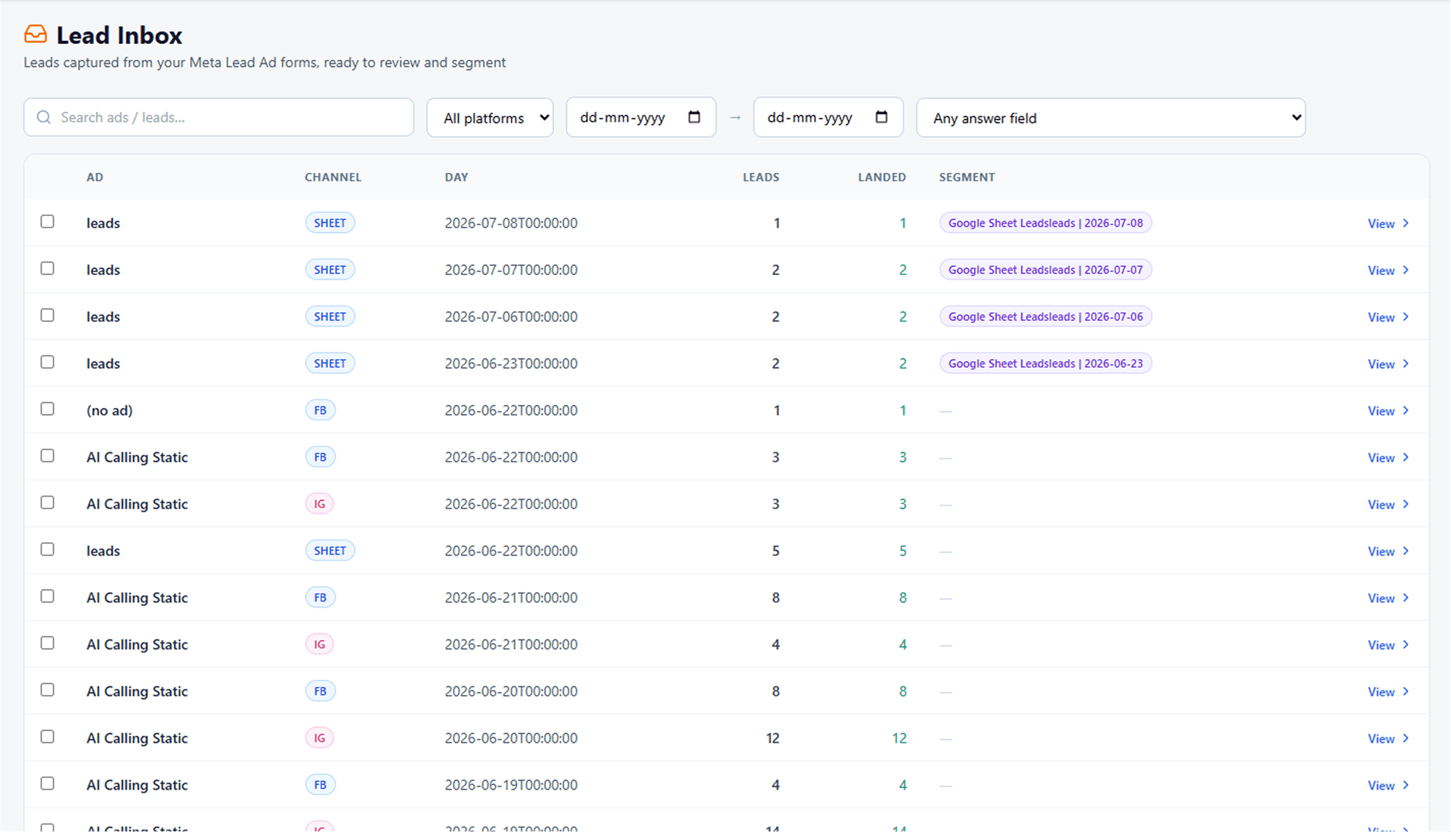Click the IG badge in the 2026-06-20 row
The width and height of the screenshot is (1451, 832).
click(x=320, y=738)
